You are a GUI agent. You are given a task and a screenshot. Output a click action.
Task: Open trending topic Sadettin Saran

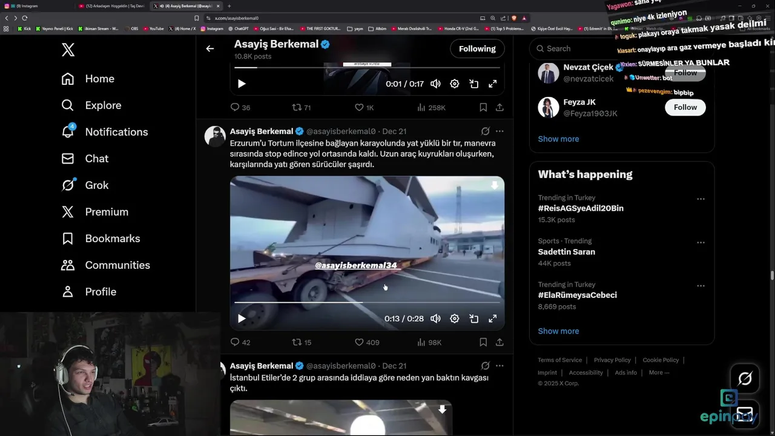click(567, 252)
